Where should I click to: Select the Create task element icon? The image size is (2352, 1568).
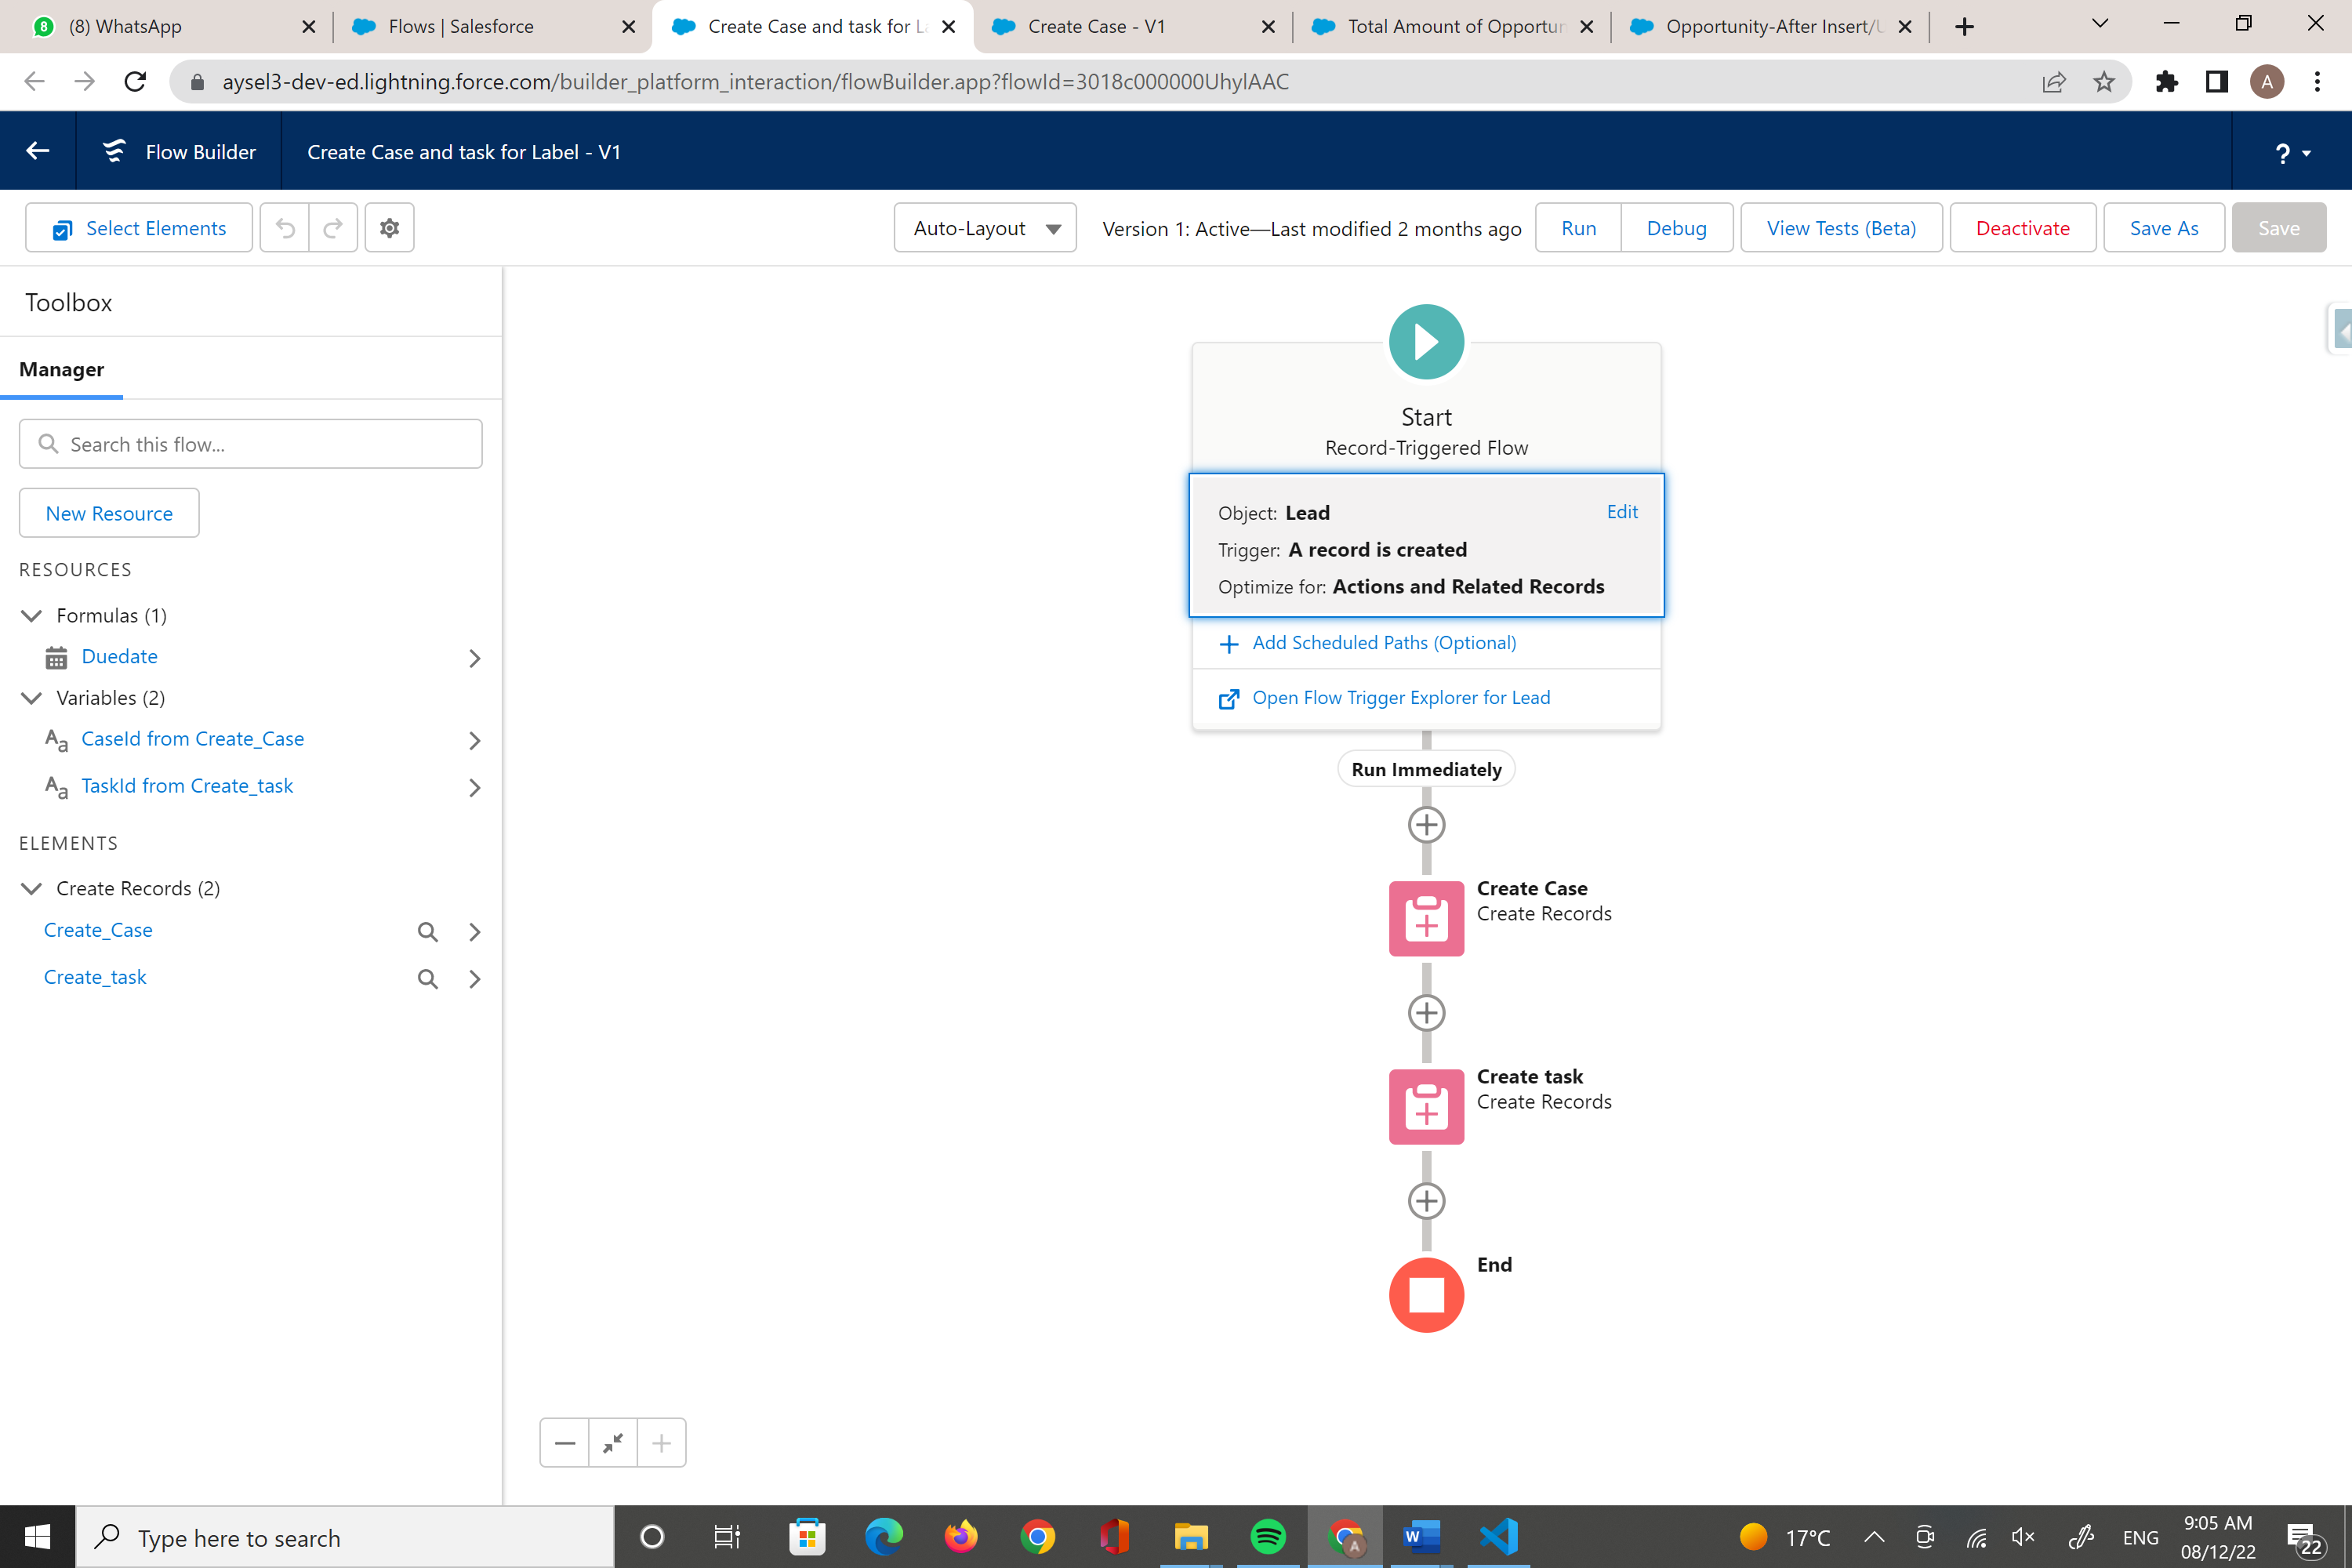pyautogui.click(x=1426, y=1106)
